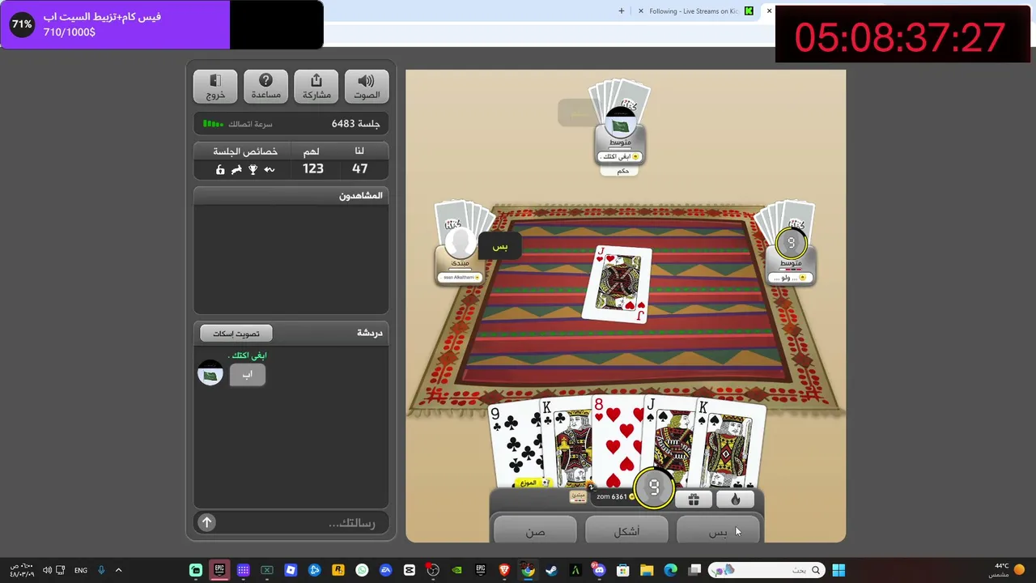Open Microsoft Edge from the taskbar

coord(670,570)
